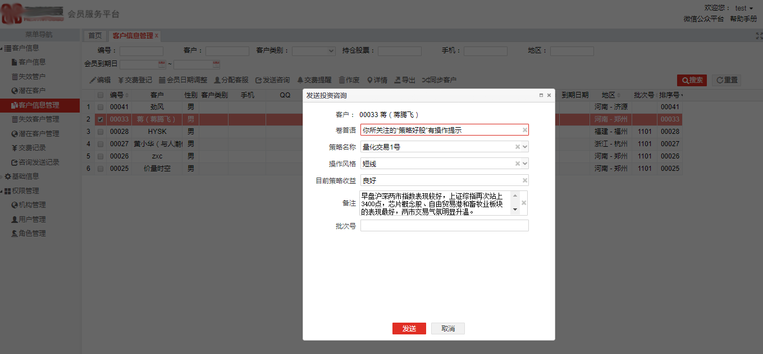Select 客户信息管理 in sidebar menu
The height and width of the screenshot is (354, 763).
[39, 105]
